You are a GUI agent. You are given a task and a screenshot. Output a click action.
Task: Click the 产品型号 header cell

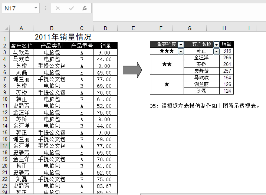pyautogui.click(x=82, y=46)
